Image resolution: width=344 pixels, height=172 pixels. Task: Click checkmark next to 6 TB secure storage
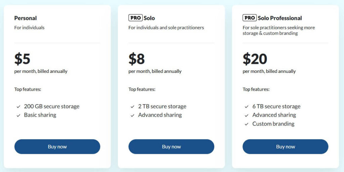pyautogui.click(x=247, y=107)
